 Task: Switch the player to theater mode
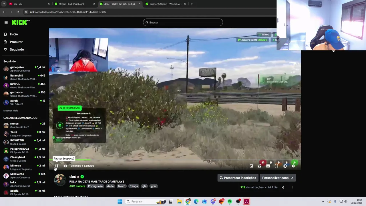[x=268, y=166]
